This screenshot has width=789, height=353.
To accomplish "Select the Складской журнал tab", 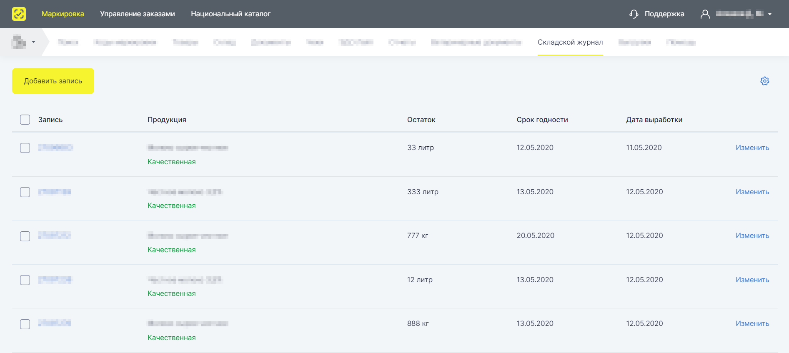I will [x=570, y=42].
